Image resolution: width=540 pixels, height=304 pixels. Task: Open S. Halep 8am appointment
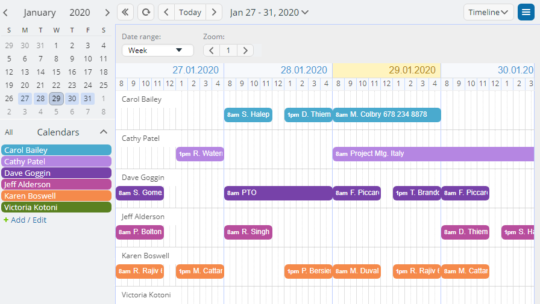(x=248, y=115)
